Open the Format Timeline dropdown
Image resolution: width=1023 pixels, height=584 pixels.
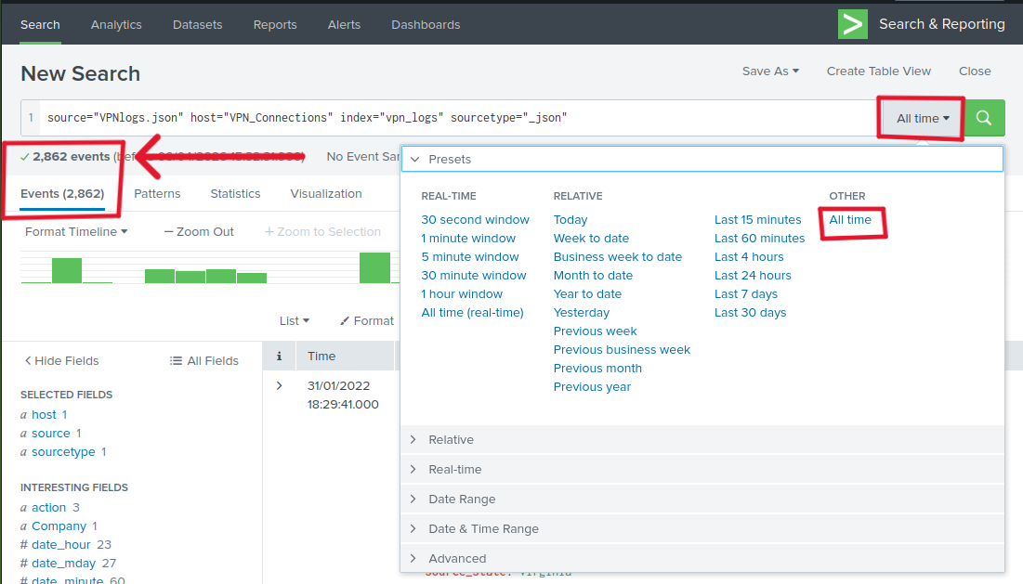pos(75,232)
